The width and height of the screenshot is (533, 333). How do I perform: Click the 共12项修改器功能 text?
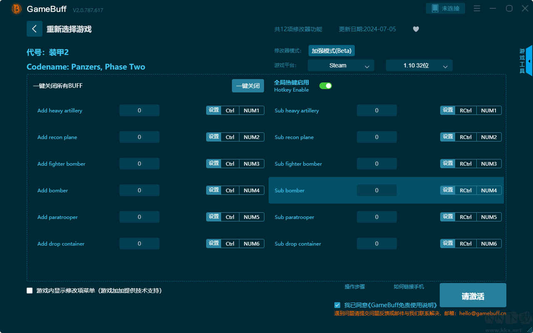click(x=298, y=29)
